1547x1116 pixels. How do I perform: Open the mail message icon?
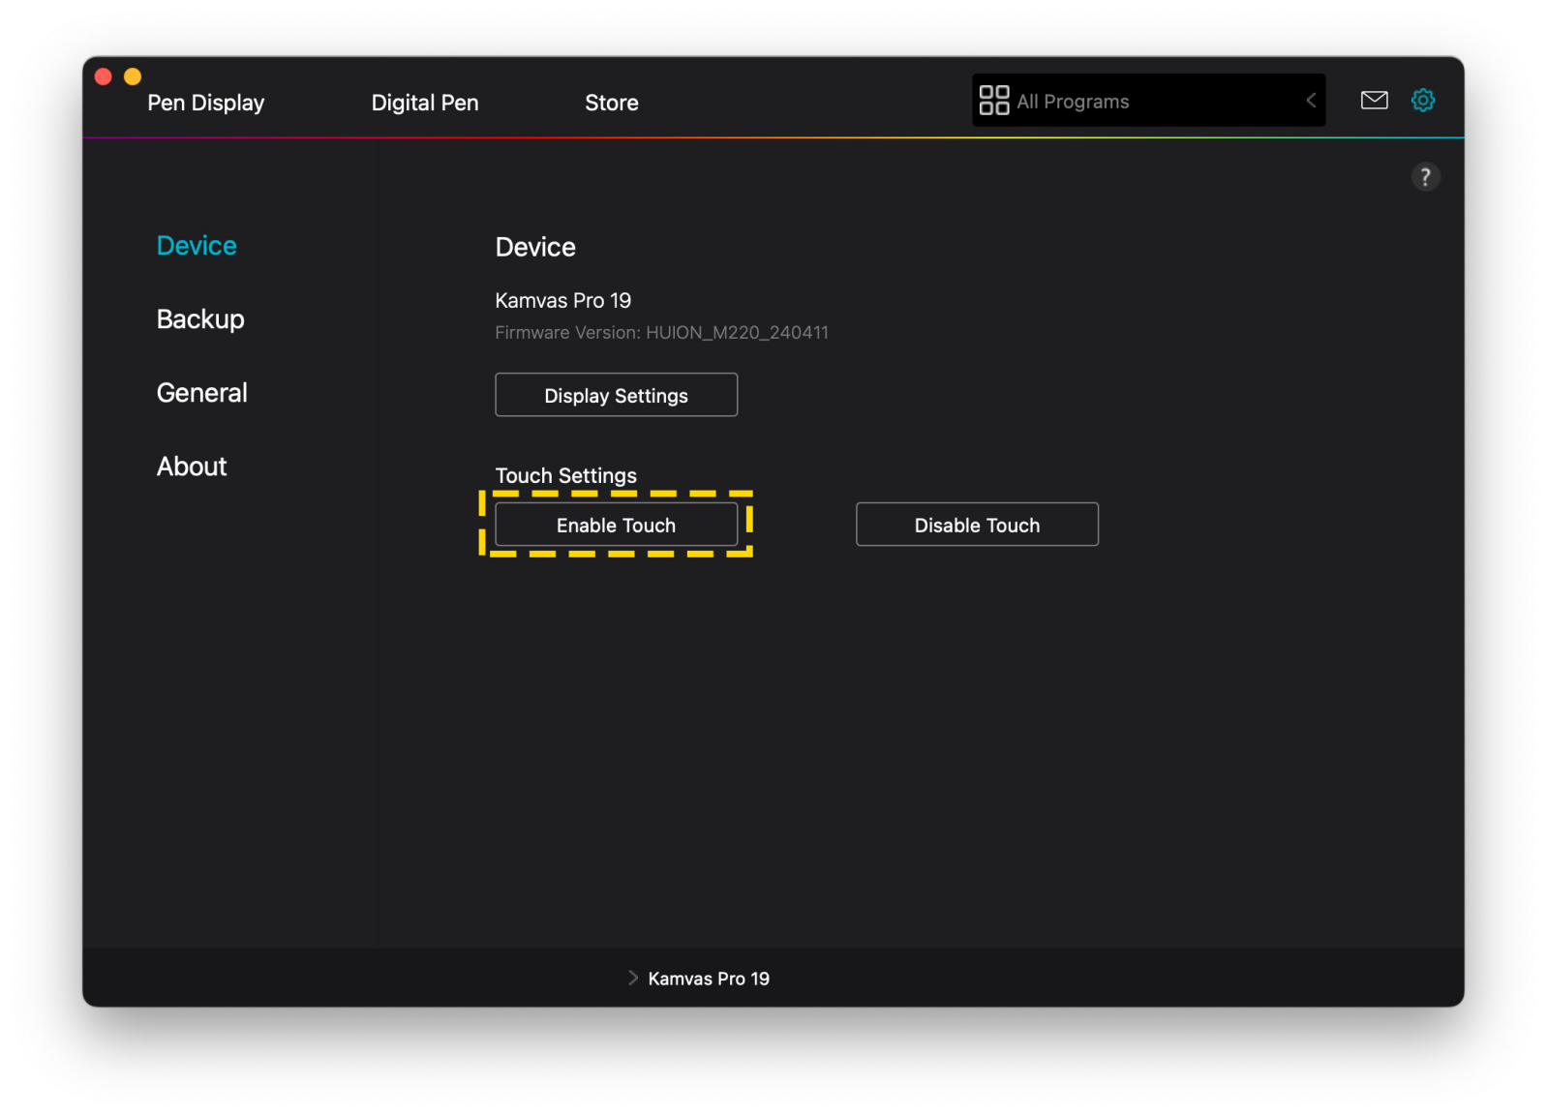tap(1374, 100)
